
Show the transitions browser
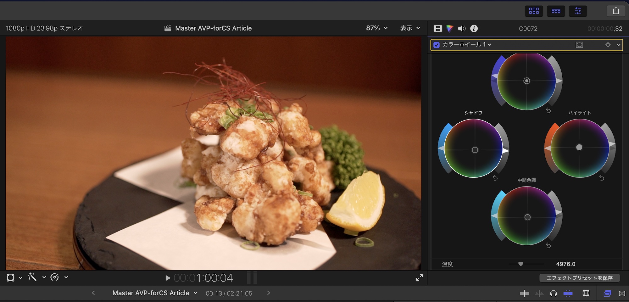pos(622,294)
